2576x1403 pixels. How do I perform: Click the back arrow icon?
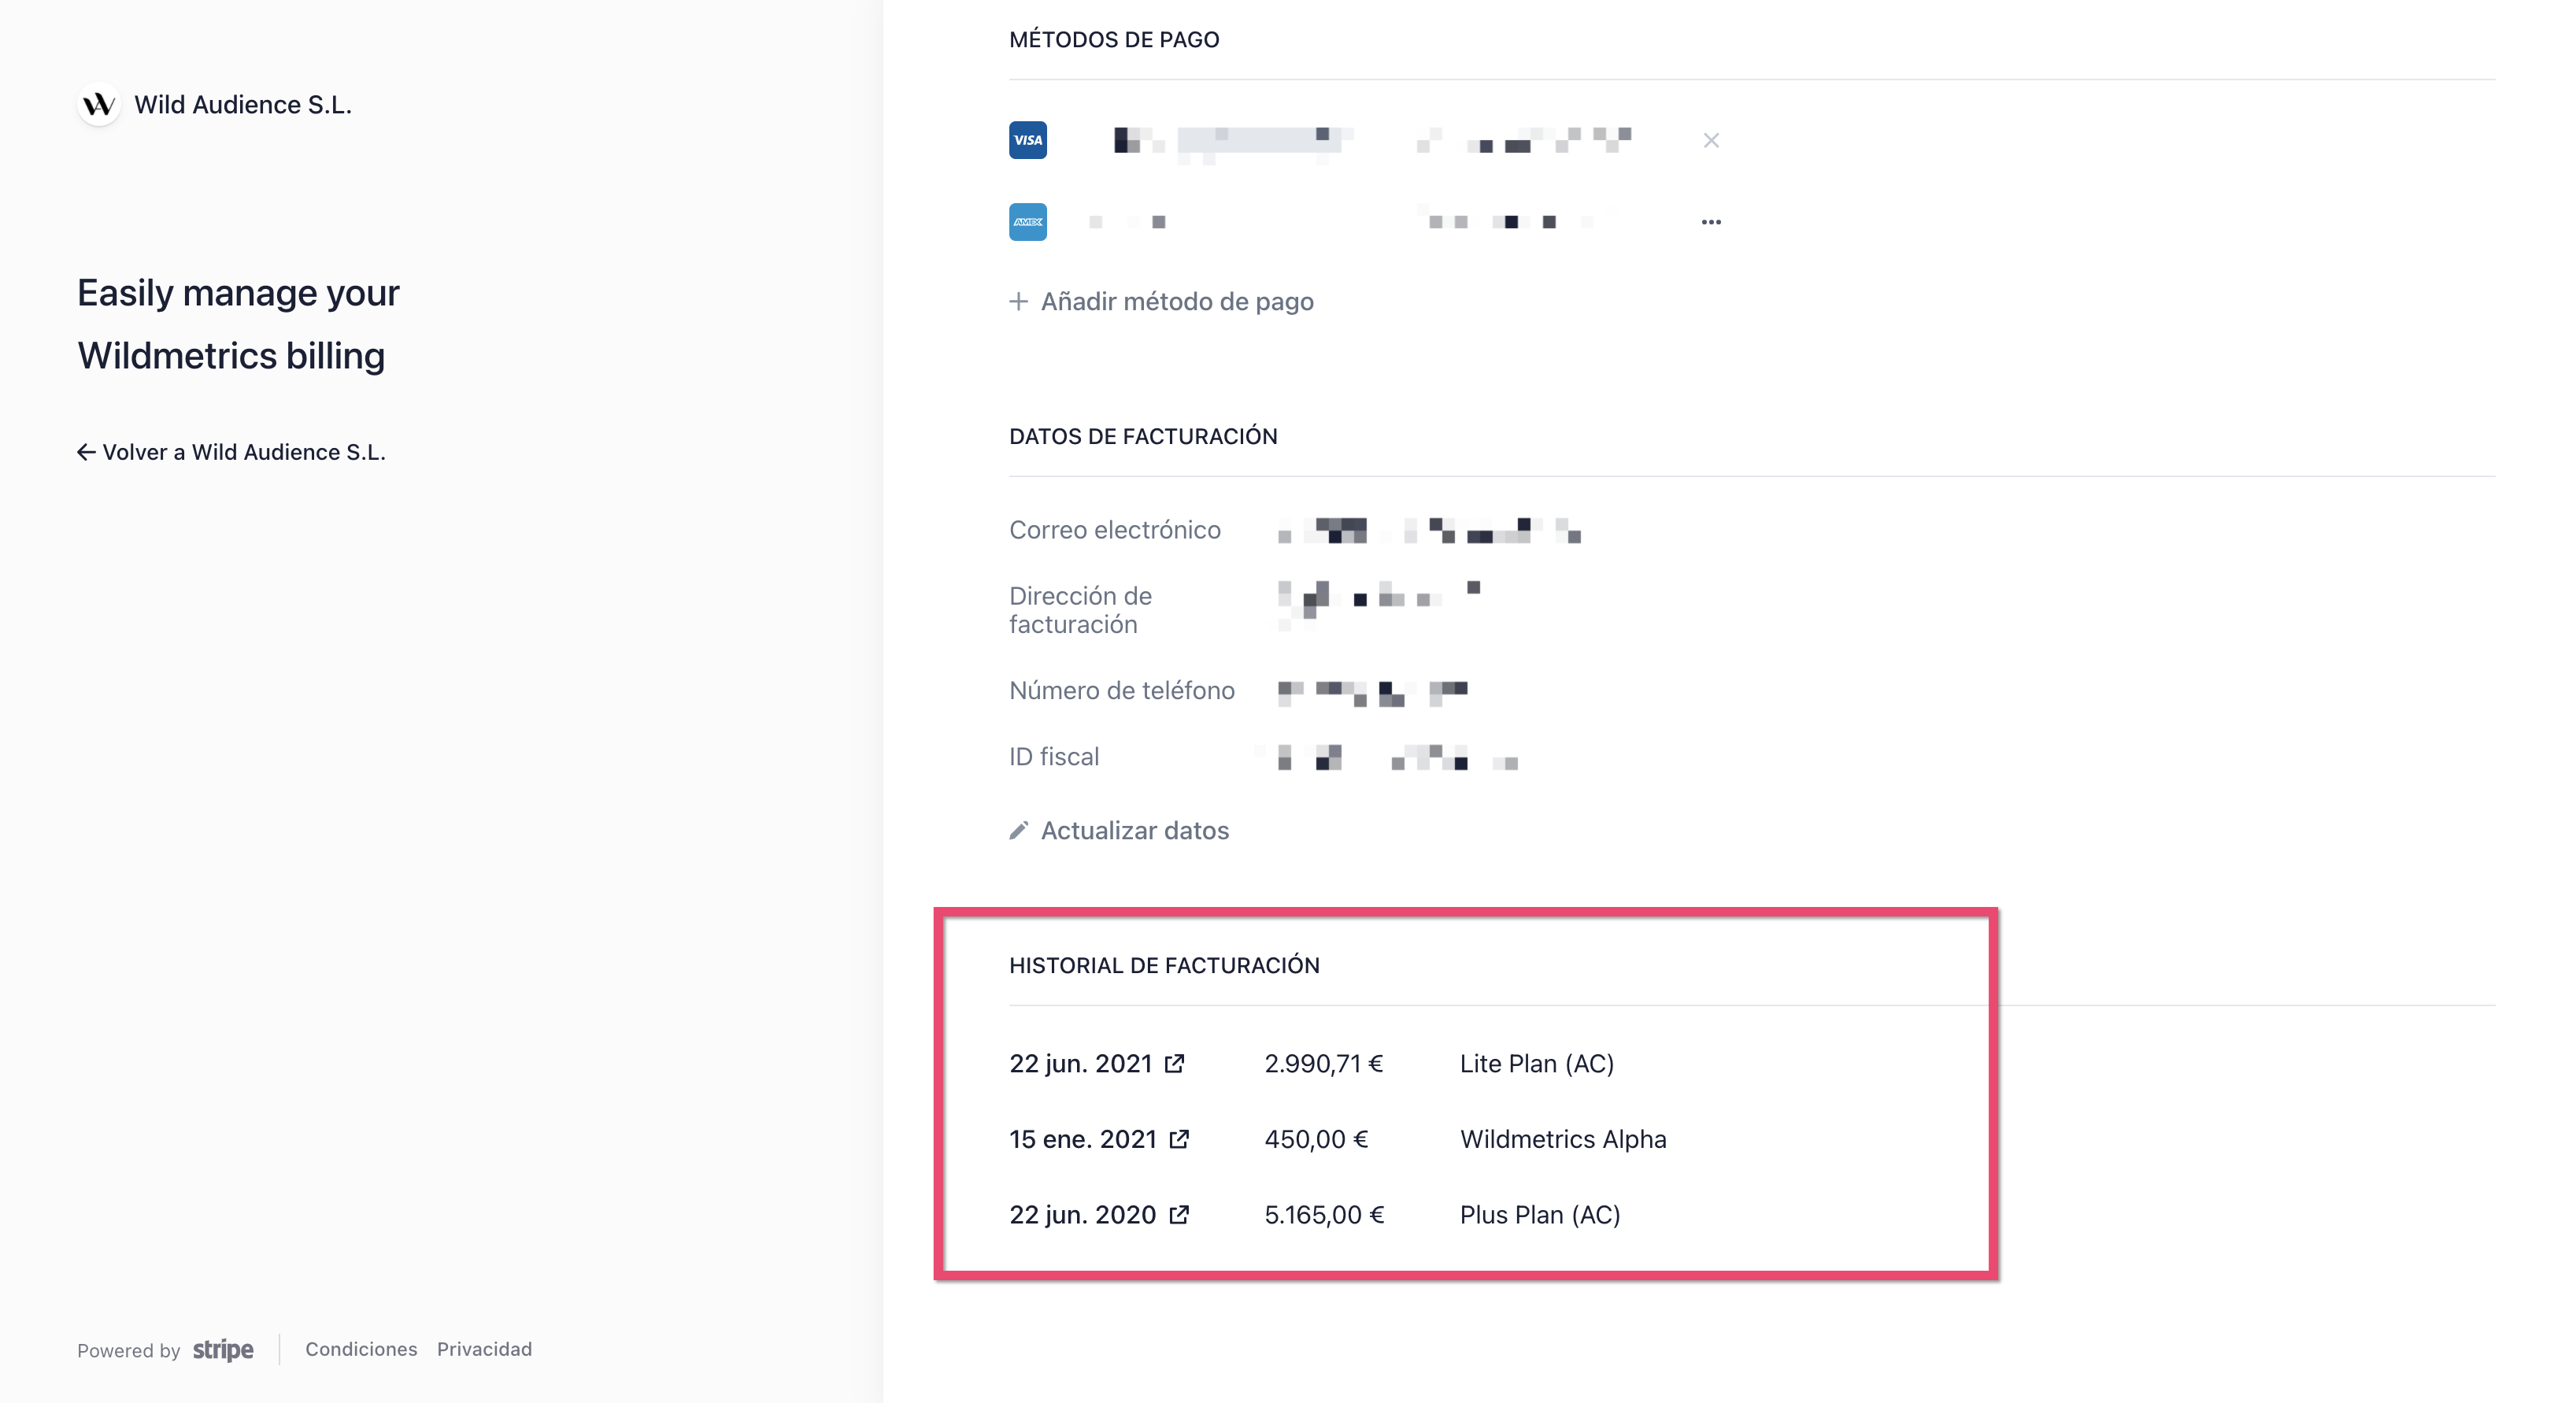click(x=86, y=452)
